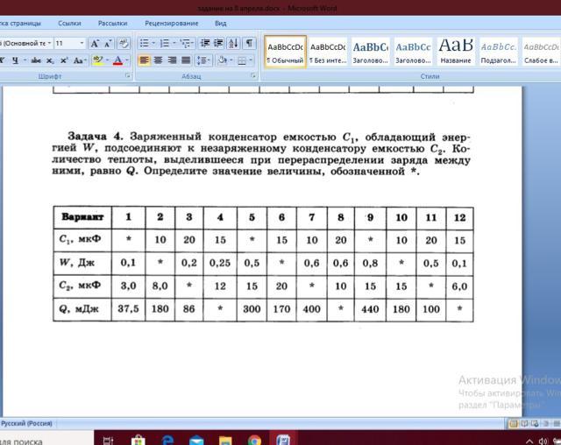Launch Google Chrome from the taskbar
Viewport: 561px width, 445px height.
[254, 440]
